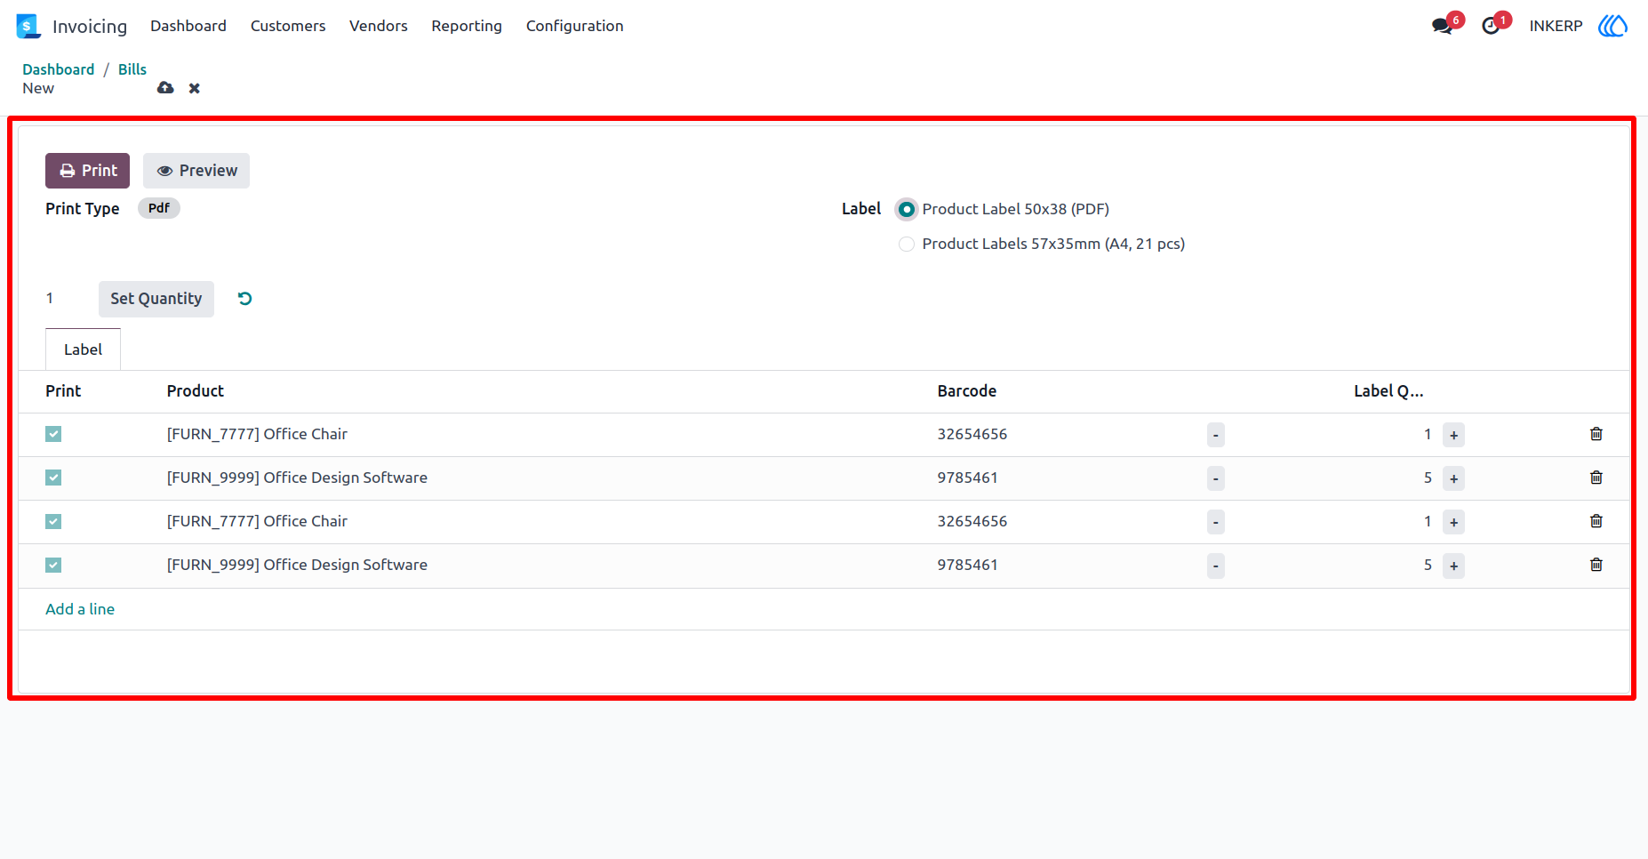Decrease quantity for first Office Design Software
Image resolution: width=1648 pixels, height=859 pixels.
(1216, 478)
